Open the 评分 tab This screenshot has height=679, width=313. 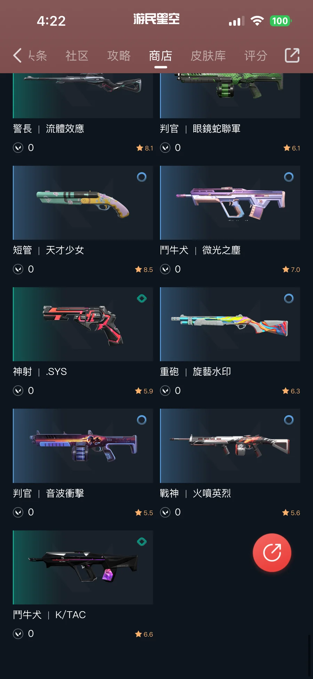(x=256, y=56)
